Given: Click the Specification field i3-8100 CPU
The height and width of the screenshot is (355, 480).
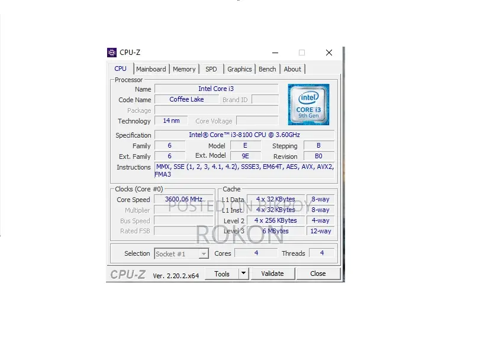Looking at the screenshot, I should 244,135.
